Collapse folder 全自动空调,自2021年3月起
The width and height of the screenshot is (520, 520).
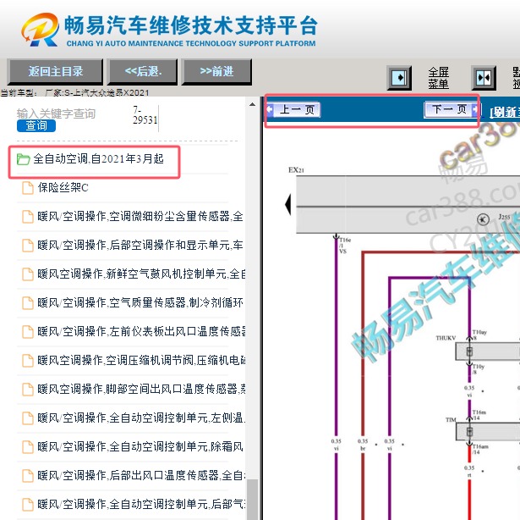tap(98, 159)
